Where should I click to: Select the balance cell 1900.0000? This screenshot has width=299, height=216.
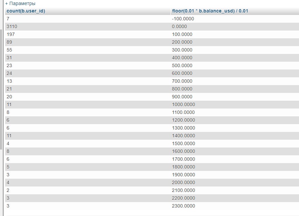tap(235, 175)
